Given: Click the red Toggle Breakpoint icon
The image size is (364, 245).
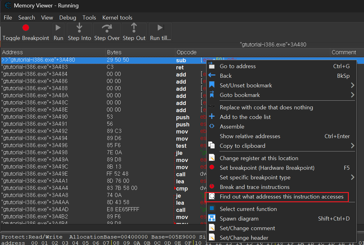Looking at the screenshot, I should [x=26, y=28].
